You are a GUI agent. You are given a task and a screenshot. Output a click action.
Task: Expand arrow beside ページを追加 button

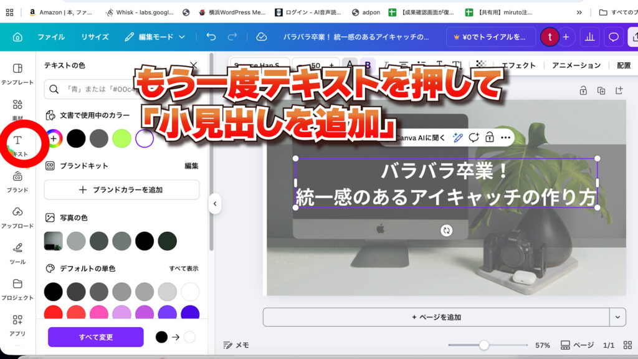coord(617,317)
